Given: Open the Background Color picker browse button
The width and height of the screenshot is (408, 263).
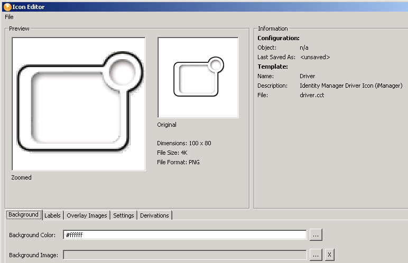Looking at the screenshot, I should 316,235.
